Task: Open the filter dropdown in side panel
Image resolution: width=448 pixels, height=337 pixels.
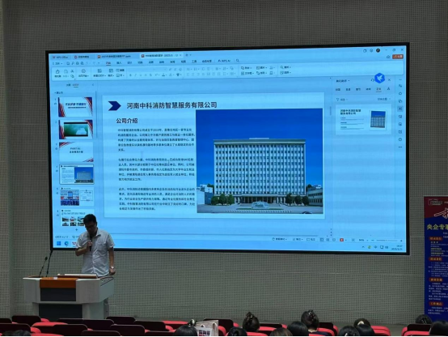Action: coord(342,100)
